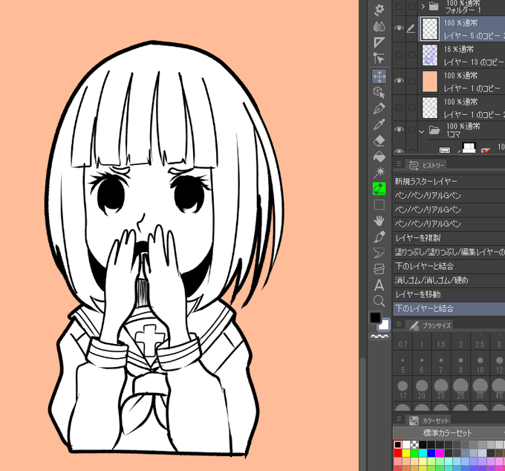Click the レイヤー 5 のコピー layer thumbnail
This screenshot has height=471, width=505.
click(430, 29)
